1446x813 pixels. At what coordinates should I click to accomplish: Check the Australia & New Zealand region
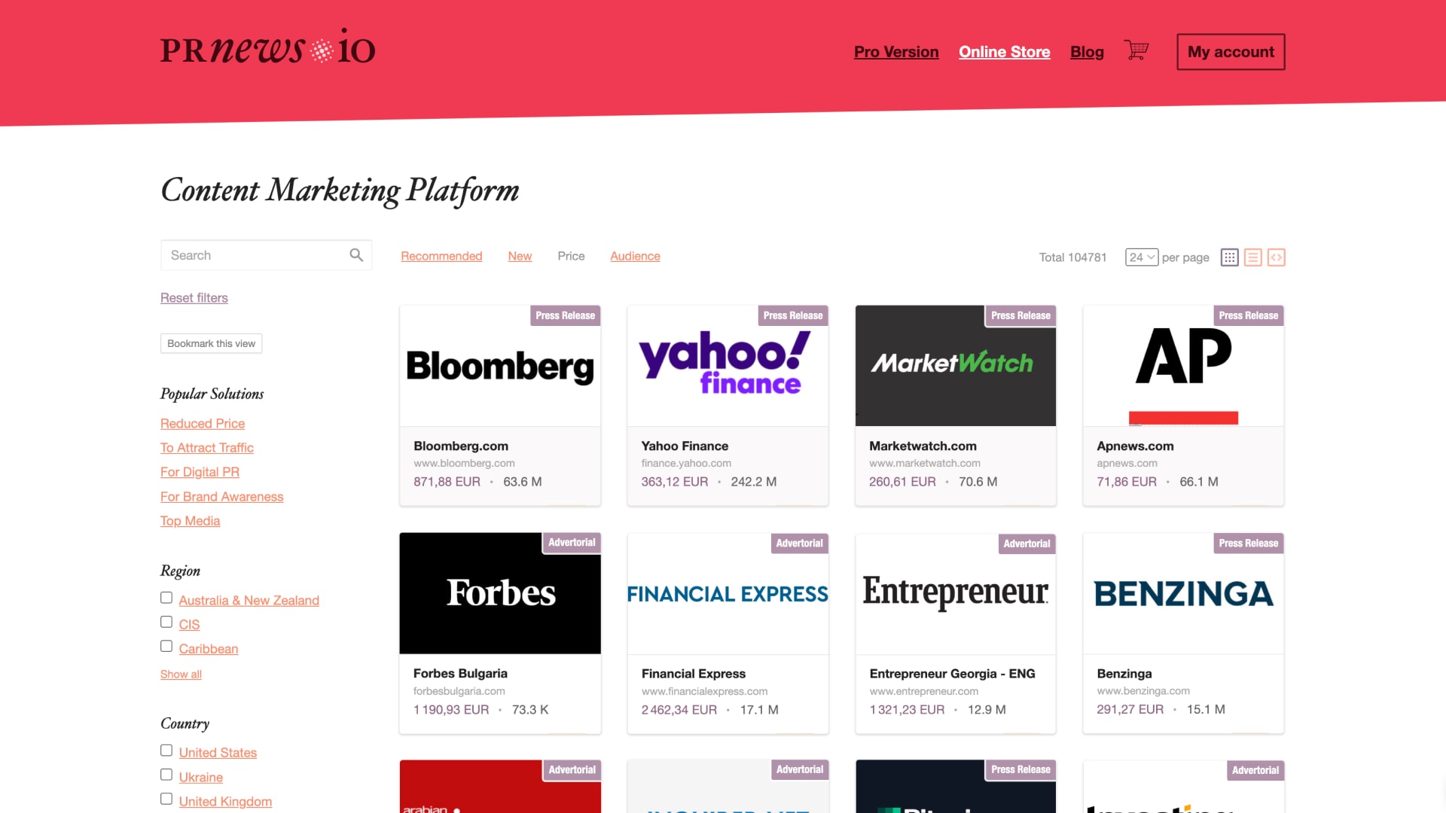(166, 598)
